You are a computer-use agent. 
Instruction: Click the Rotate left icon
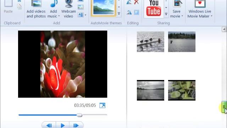pos(129,2)
